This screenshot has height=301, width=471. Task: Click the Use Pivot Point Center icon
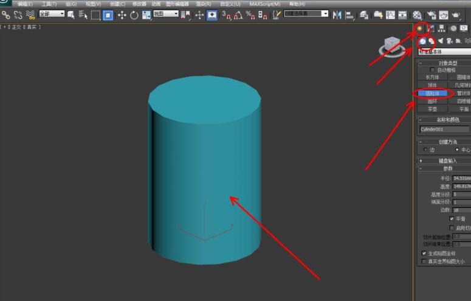coord(185,15)
